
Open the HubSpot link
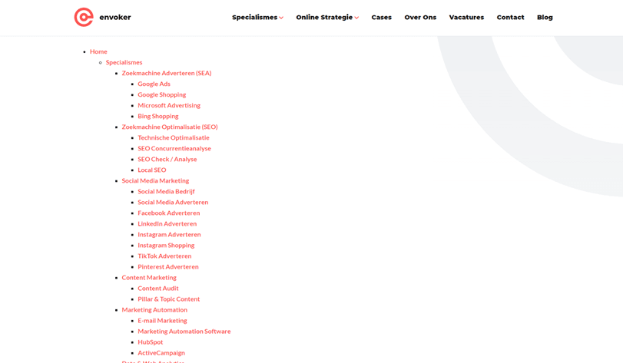[x=151, y=342]
